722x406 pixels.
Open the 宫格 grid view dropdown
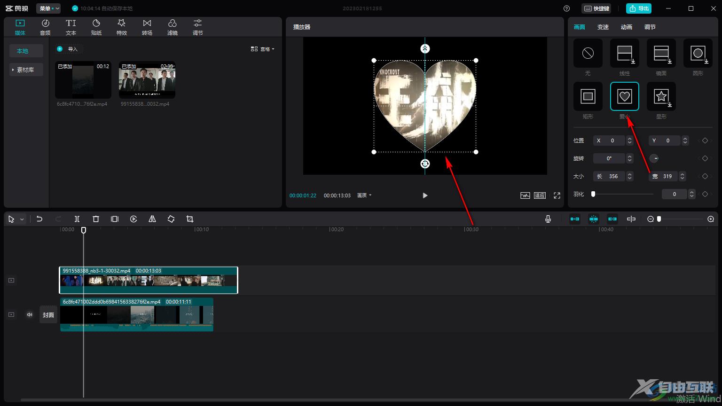[262, 49]
